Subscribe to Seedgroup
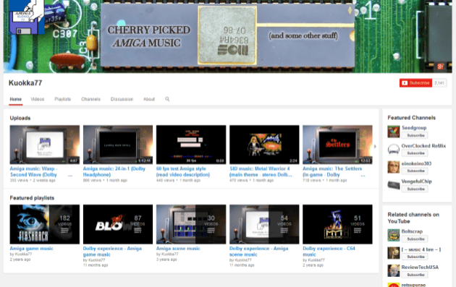The image size is (456, 287). click(415, 135)
